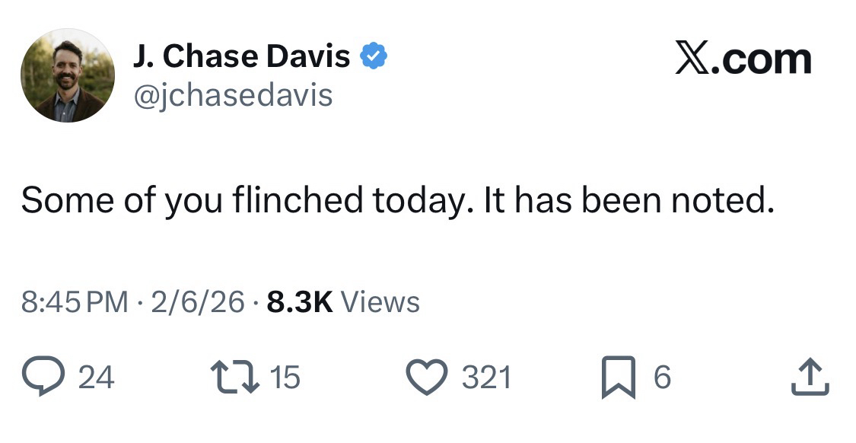Click the blue verified checkmark badge
Viewport: 856px width, 443px height.
click(x=373, y=56)
